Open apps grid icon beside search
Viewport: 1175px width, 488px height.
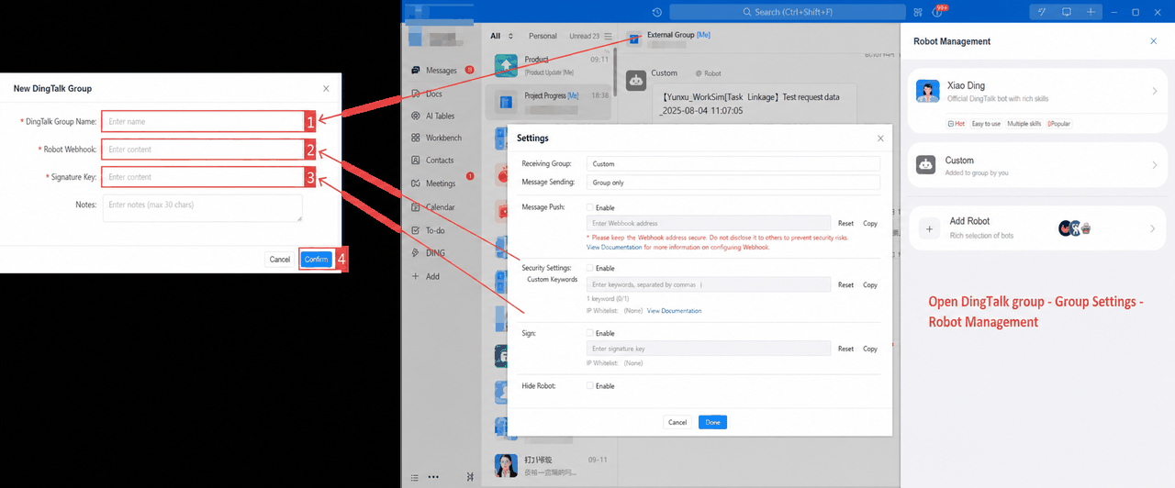[917, 12]
